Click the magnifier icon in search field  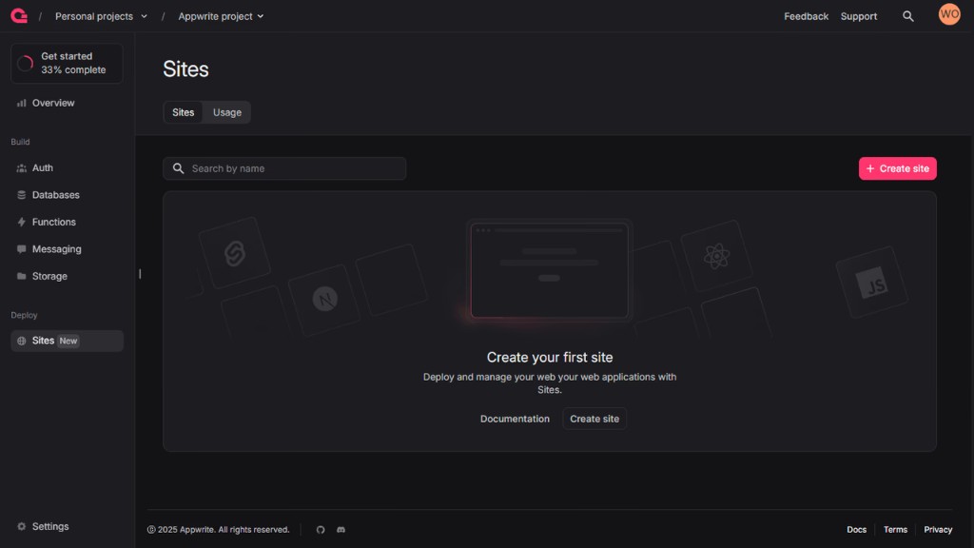click(x=178, y=169)
